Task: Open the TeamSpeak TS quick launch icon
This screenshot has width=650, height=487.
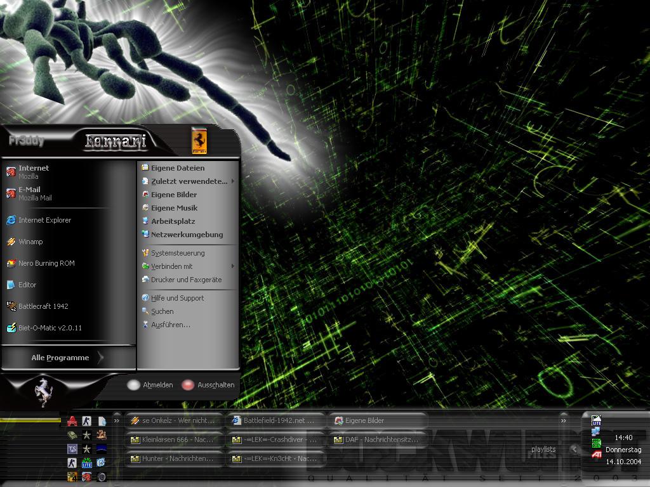Action: coord(72,449)
